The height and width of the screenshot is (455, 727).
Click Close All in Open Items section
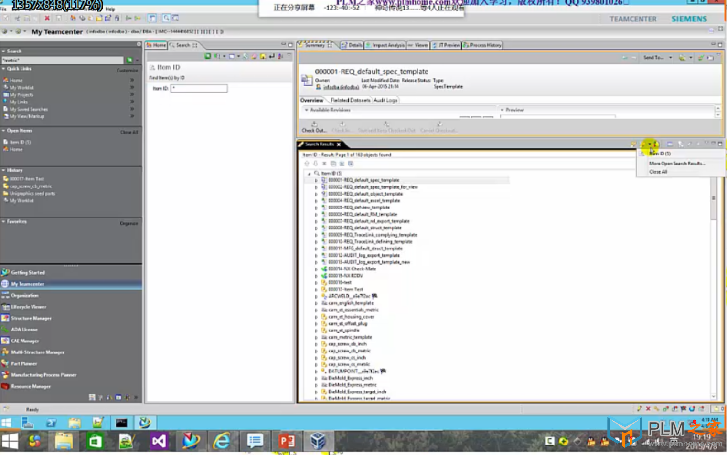(129, 132)
